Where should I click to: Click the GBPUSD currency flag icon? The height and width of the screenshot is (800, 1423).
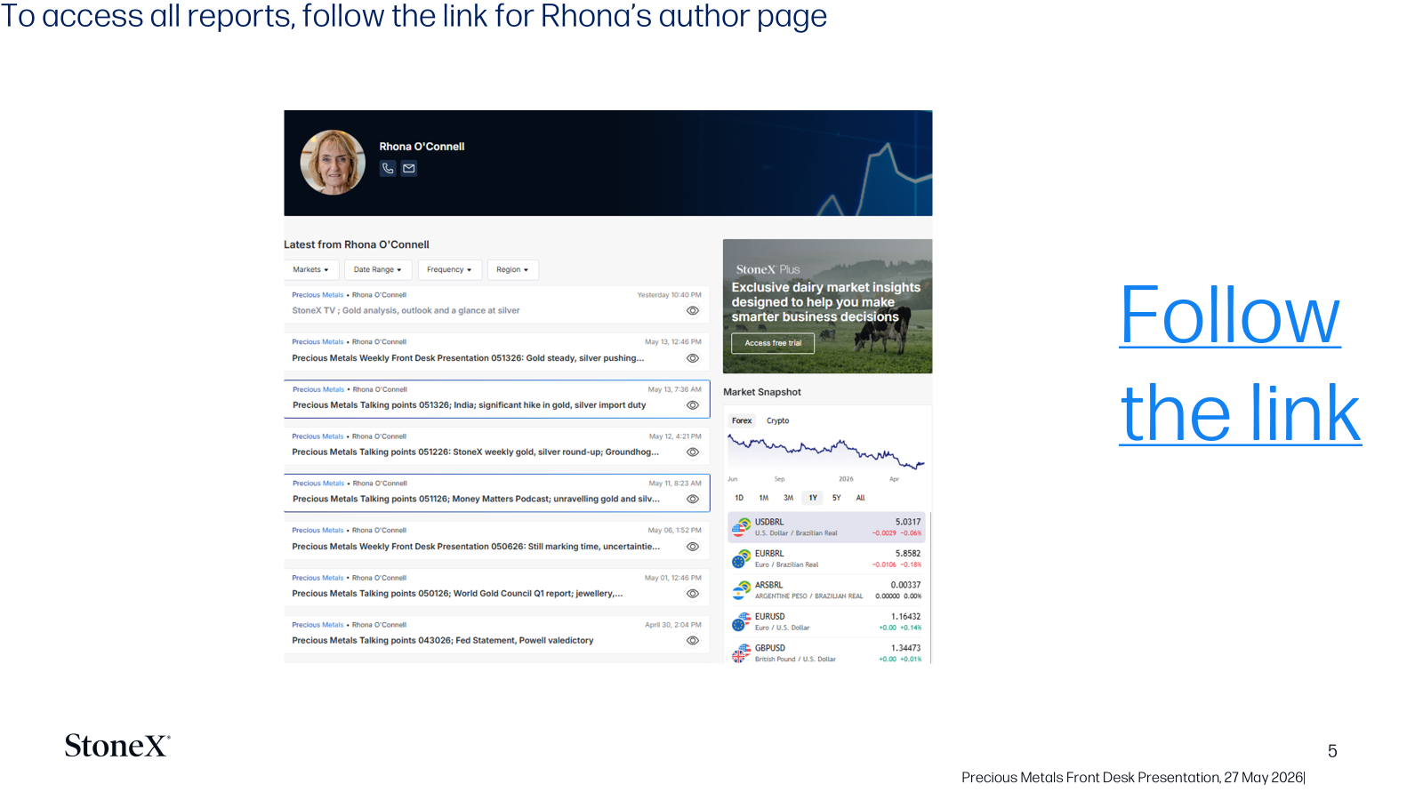742,653
